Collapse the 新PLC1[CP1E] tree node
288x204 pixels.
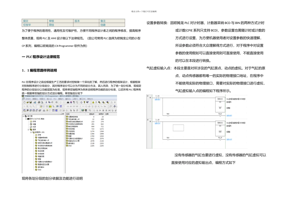click(26, 119)
